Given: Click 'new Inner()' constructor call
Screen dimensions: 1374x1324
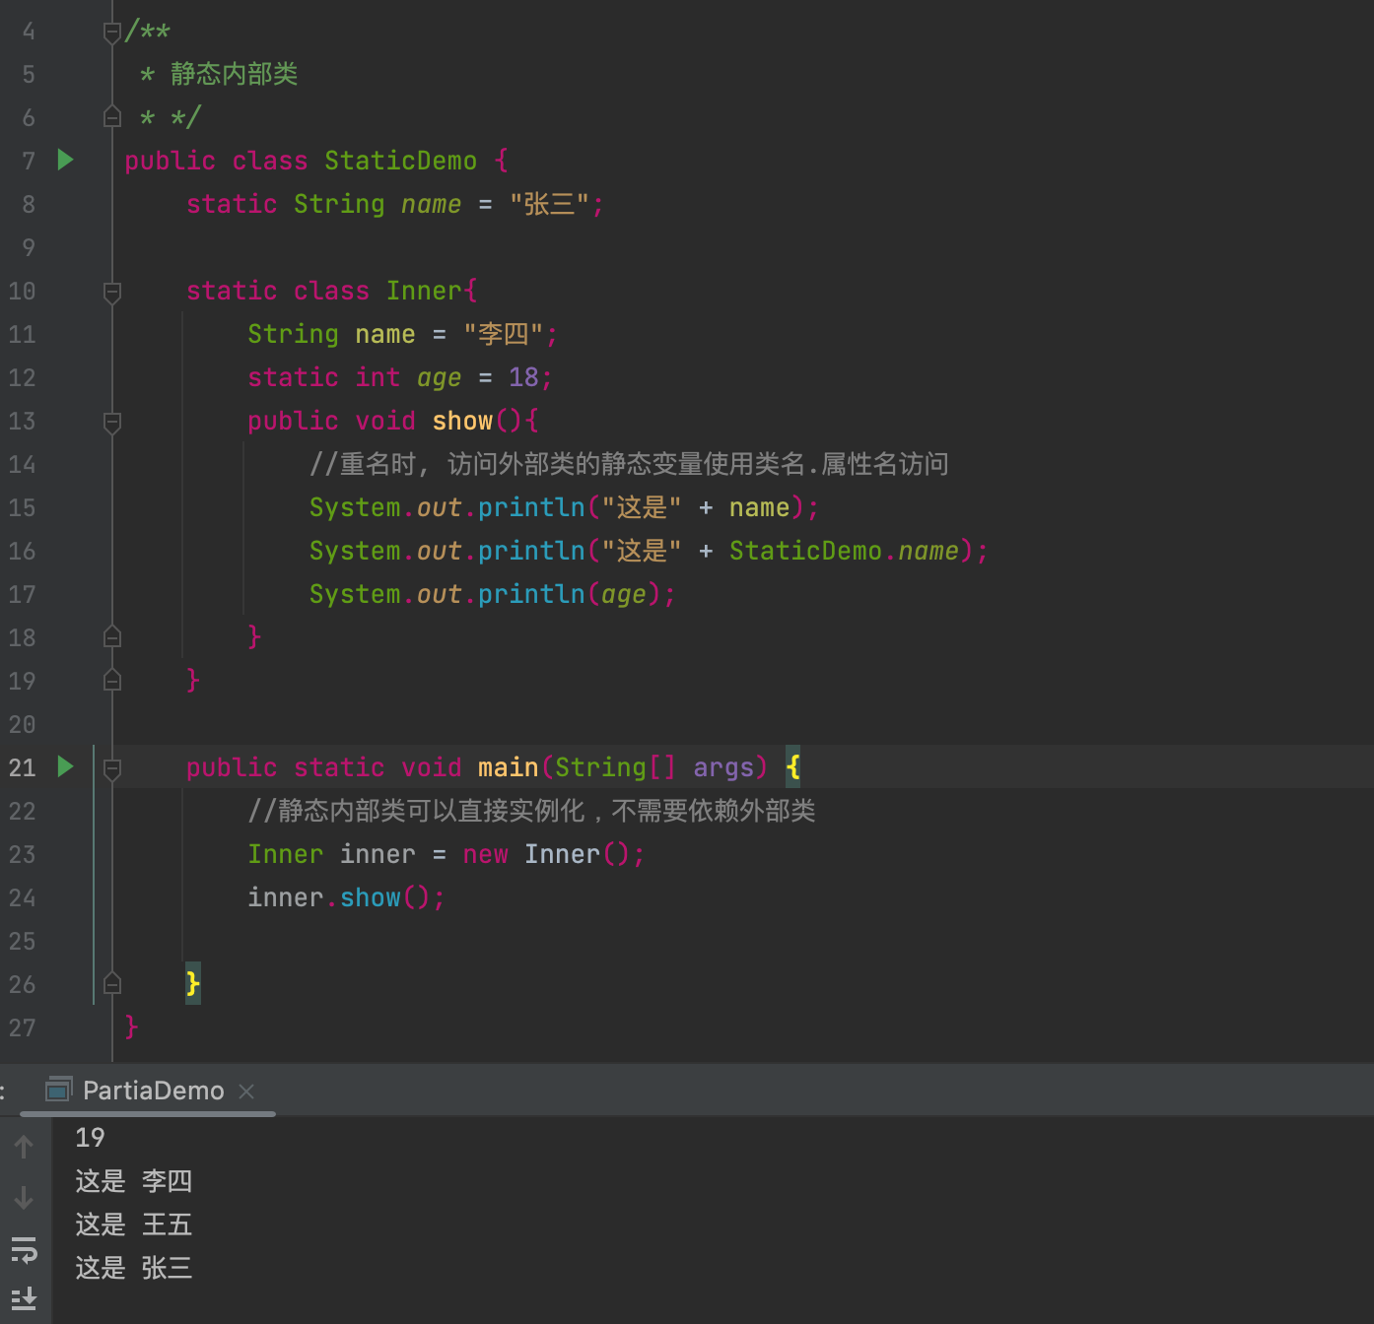Looking at the screenshot, I should [545, 854].
